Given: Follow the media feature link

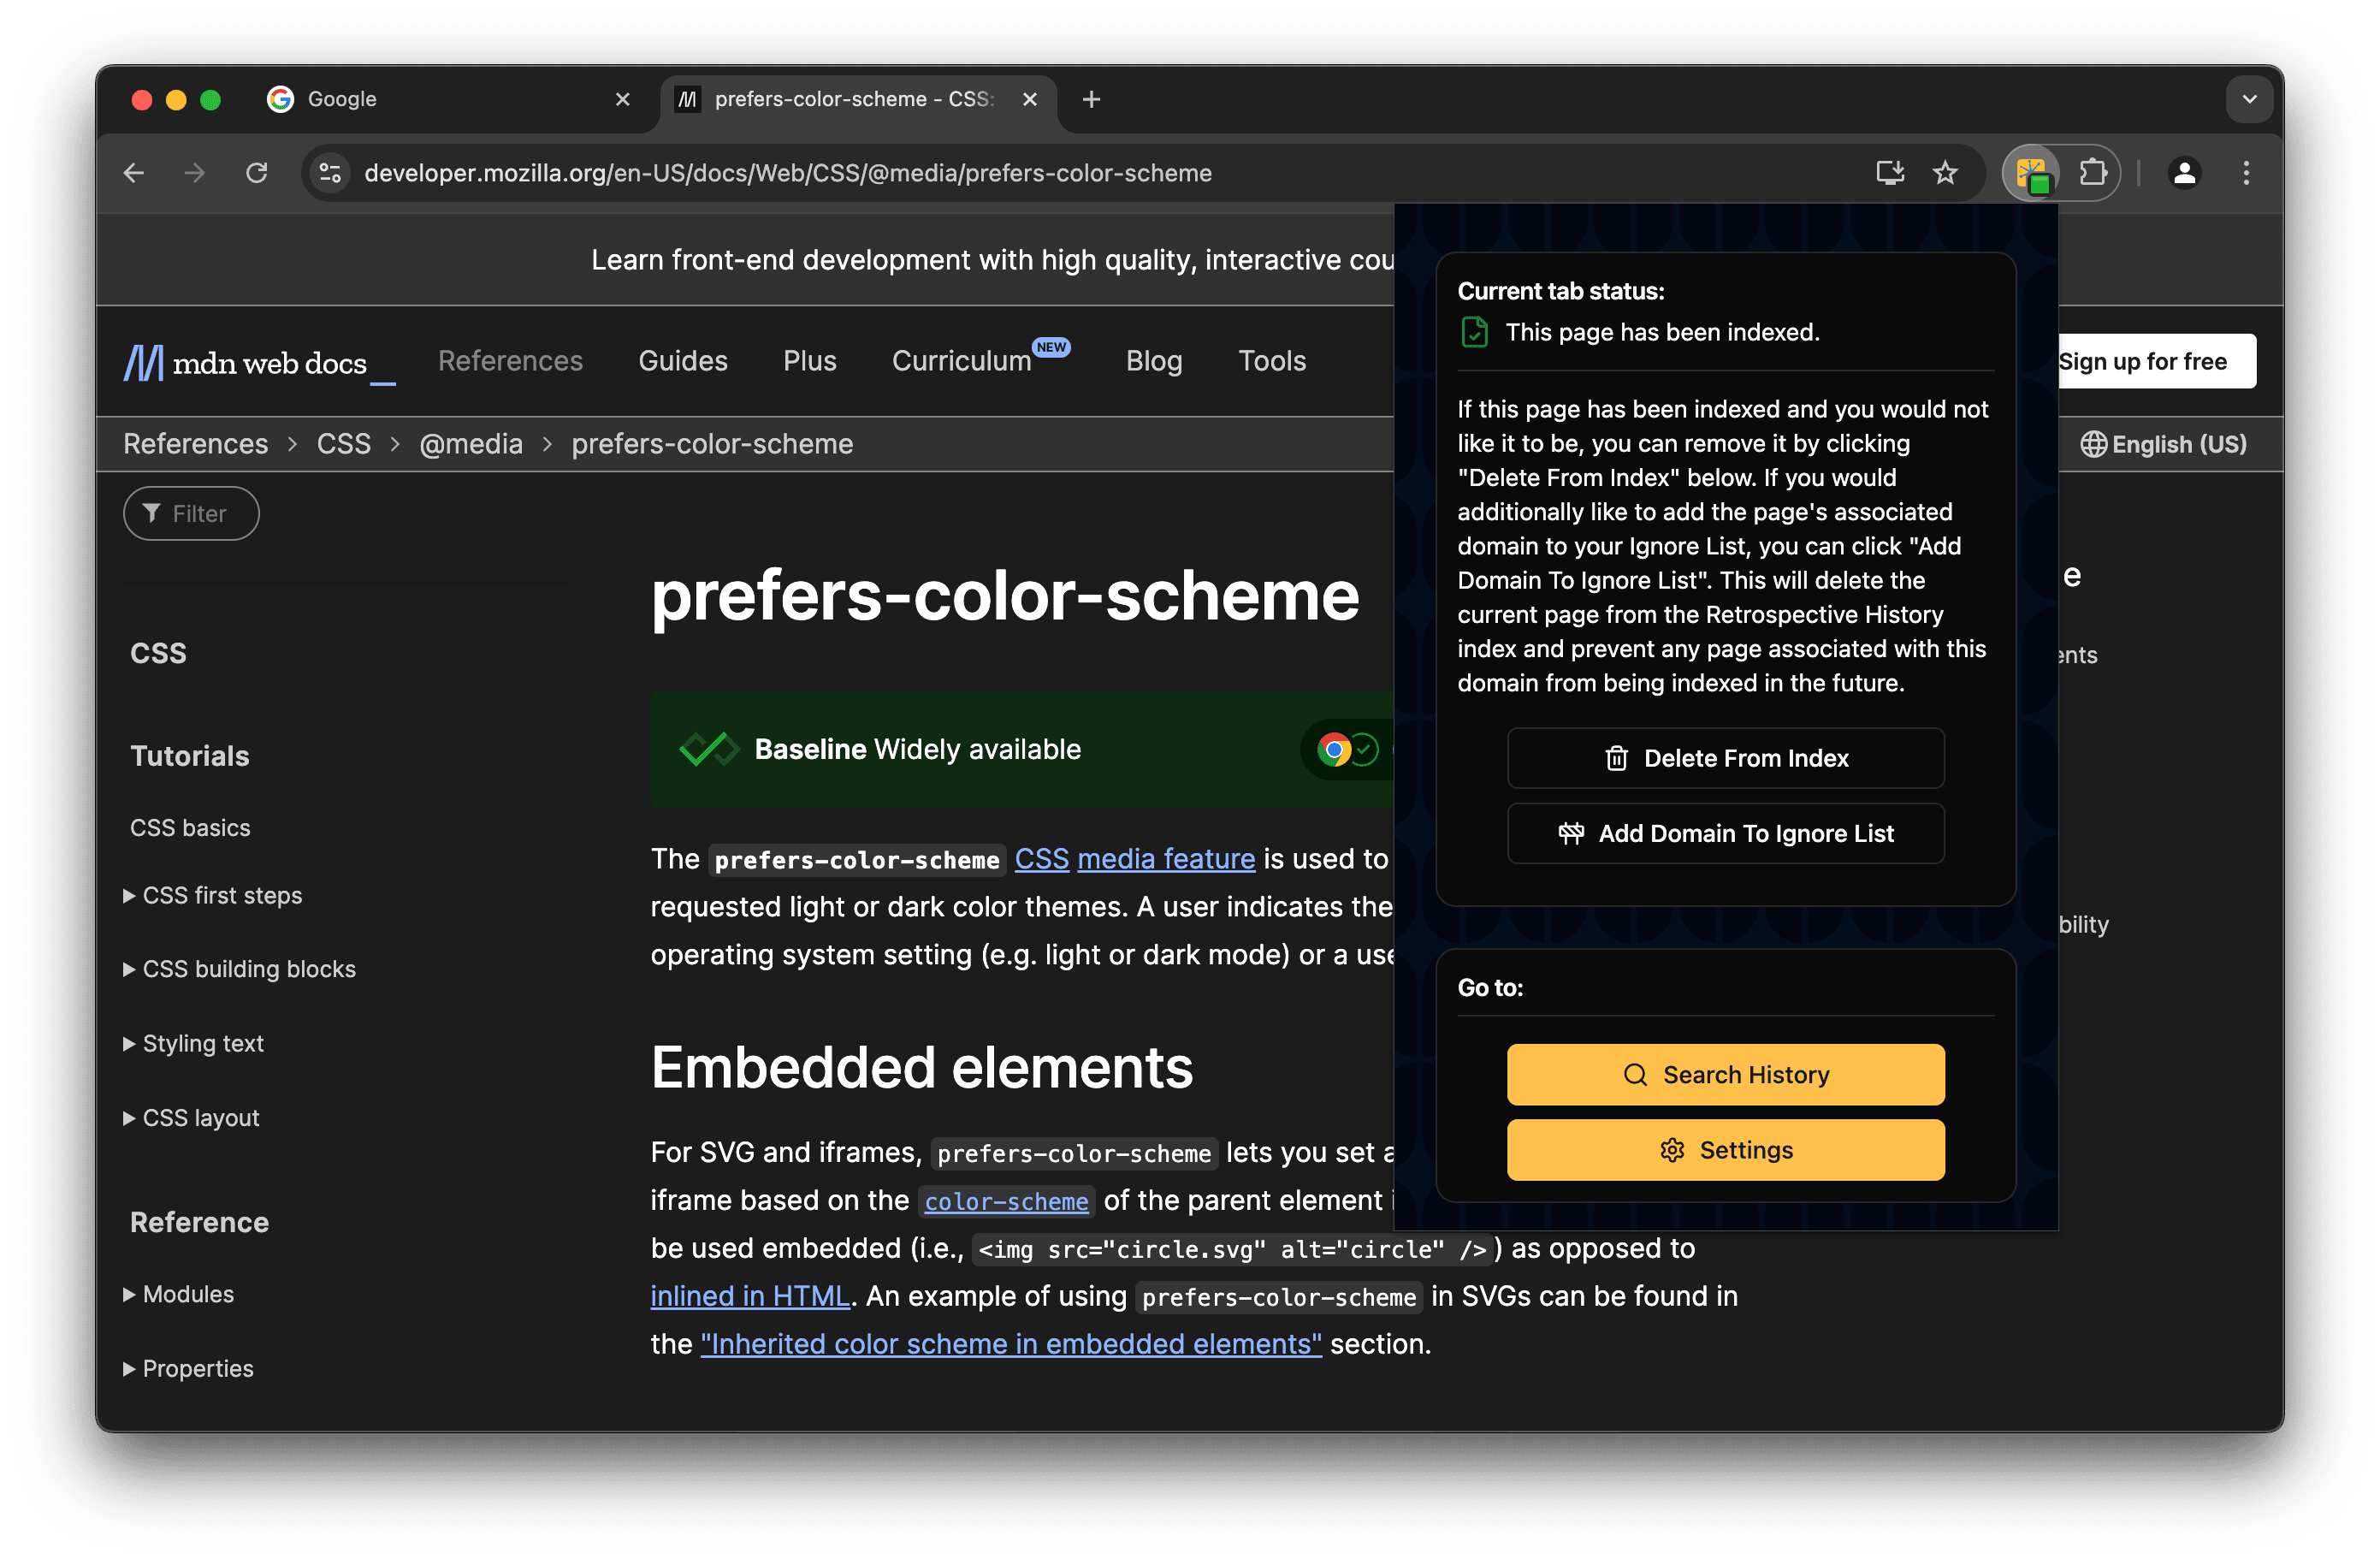Looking at the screenshot, I should 1165,859.
